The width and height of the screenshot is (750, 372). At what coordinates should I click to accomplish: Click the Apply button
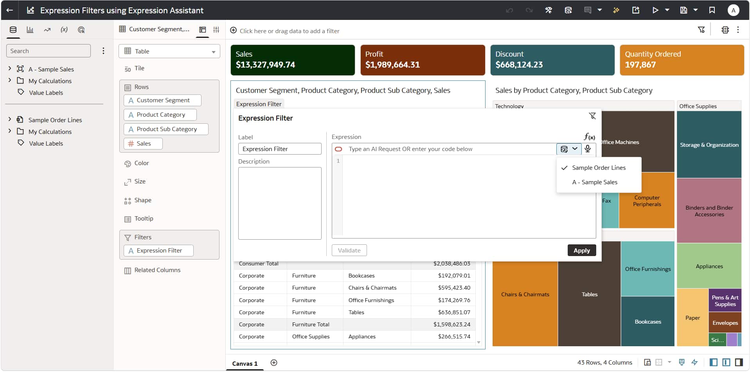[582, 250]
